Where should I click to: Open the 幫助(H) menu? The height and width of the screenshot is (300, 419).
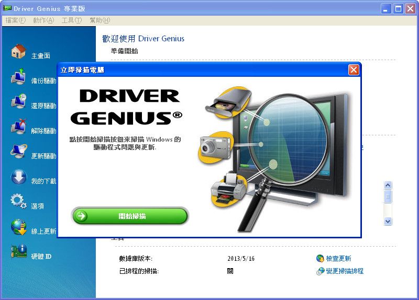point(100,20)
